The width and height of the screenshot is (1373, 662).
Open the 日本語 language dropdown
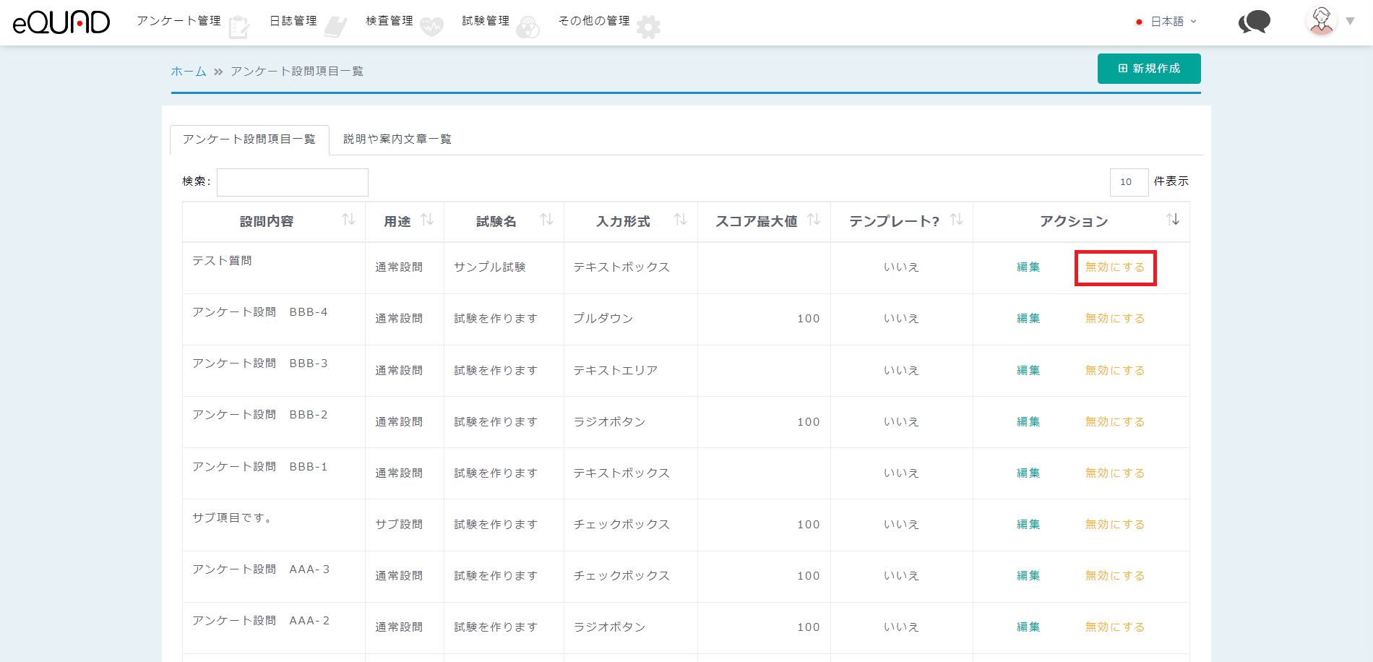[1167, 22]
